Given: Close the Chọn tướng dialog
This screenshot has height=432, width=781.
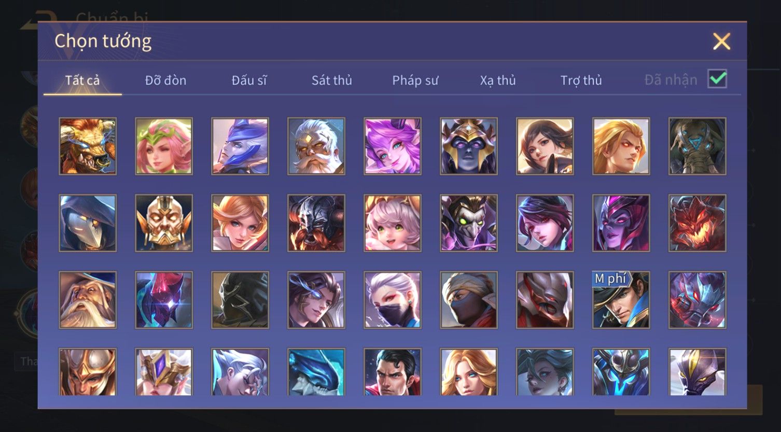Looking at the screenshot, I should point(721,41).
